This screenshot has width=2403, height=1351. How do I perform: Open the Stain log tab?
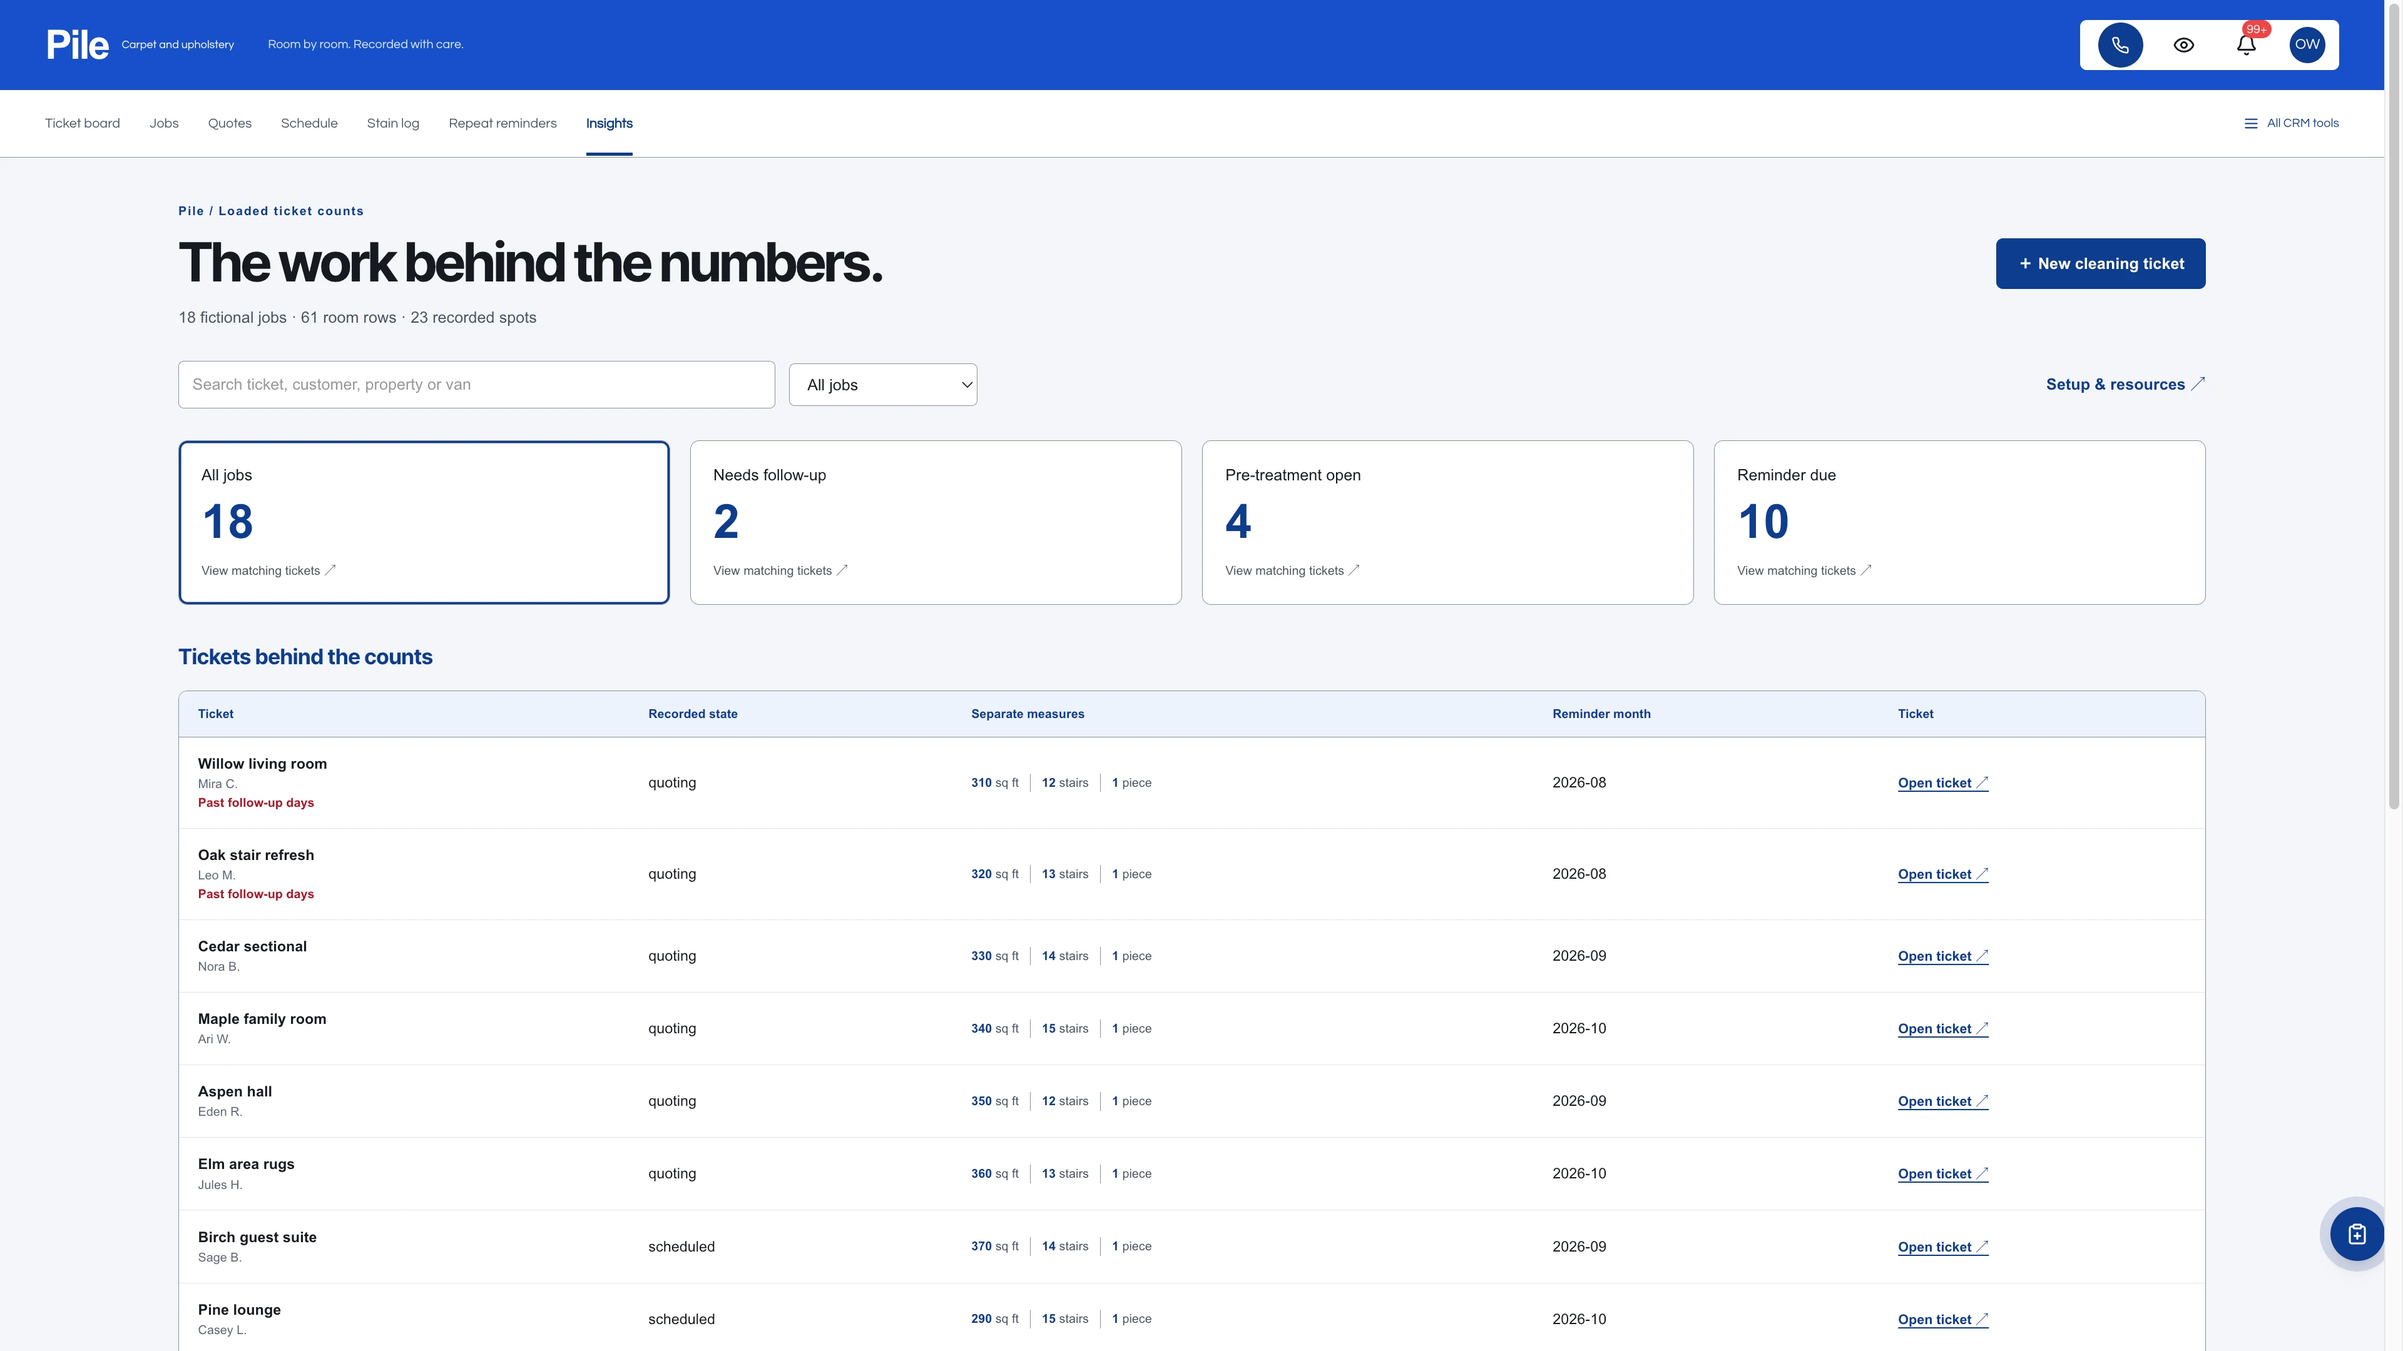(x=393, y=123)
